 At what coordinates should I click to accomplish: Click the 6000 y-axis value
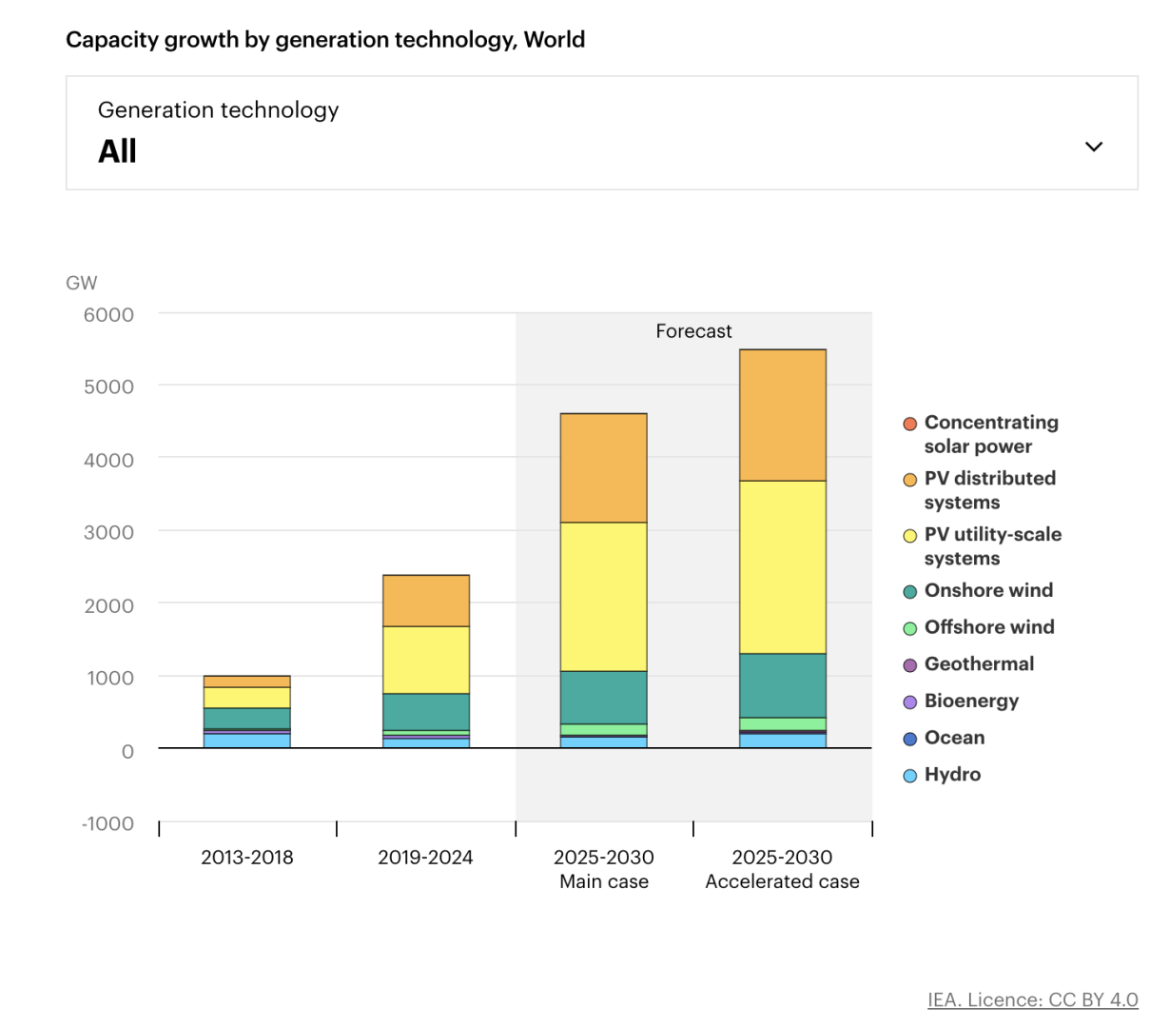(108, 314)
